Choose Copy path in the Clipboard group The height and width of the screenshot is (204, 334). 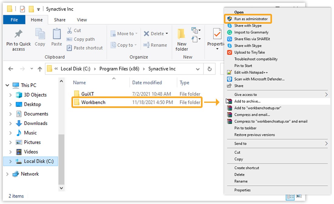(80, 39)
